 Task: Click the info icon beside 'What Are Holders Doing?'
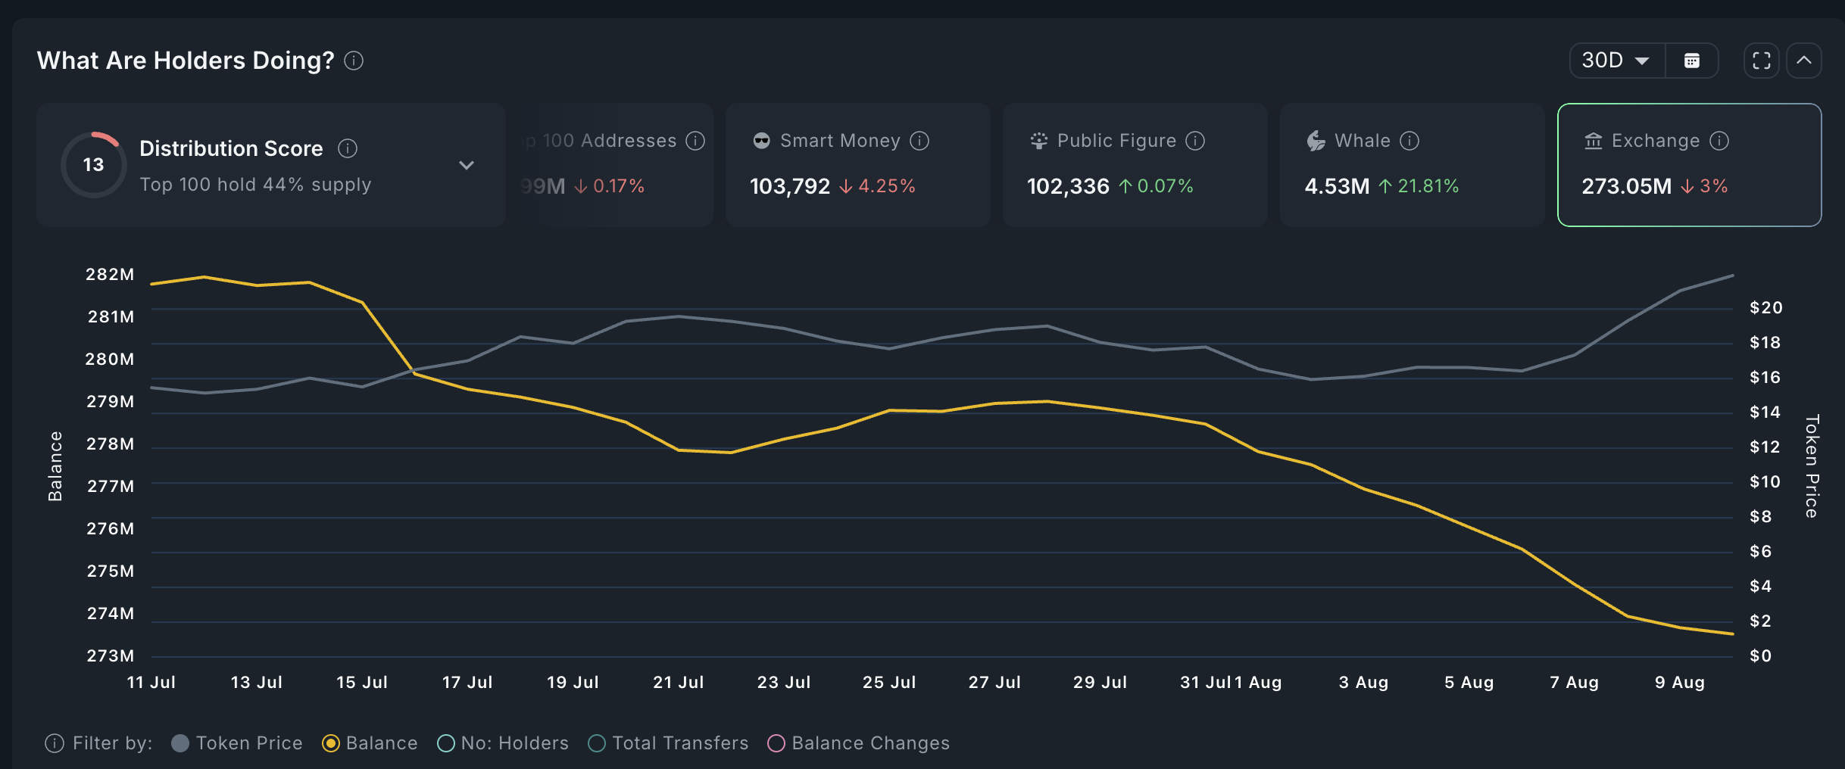point(354,61)
